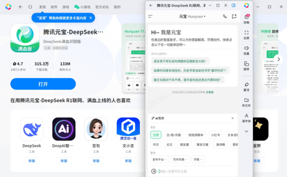Select the 文章 writing type
The width and height of the screenshot is (287, 177).
tap(156, 135)
